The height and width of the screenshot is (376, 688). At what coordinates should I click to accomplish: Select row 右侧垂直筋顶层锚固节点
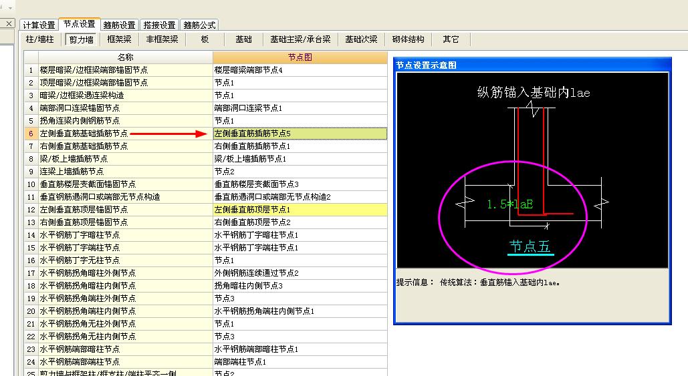pos(126,222)
